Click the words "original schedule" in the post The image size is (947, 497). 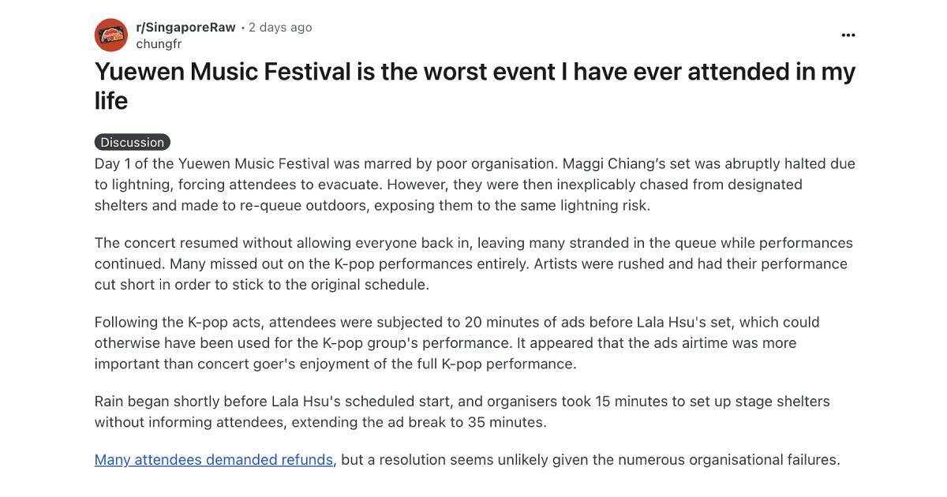(368, 284)
